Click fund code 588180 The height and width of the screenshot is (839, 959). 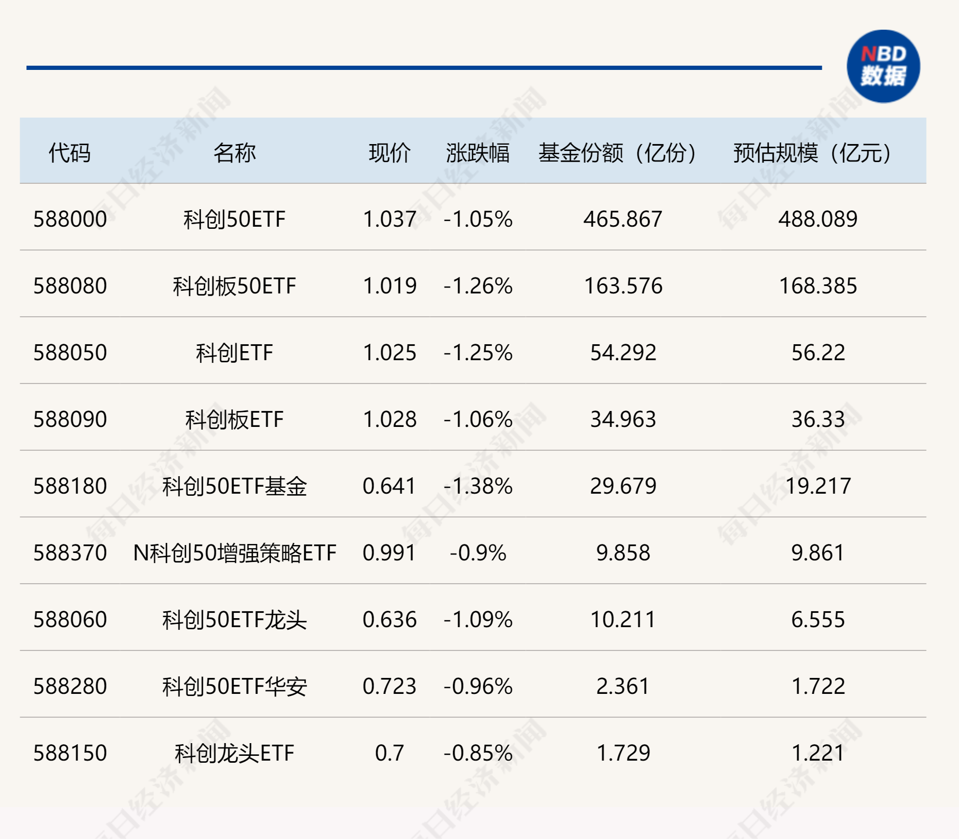70,486
